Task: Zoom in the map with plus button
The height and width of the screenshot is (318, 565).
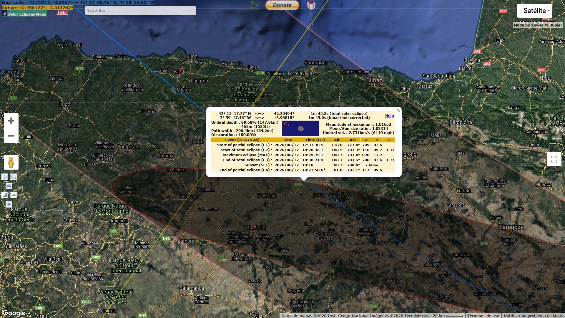Action: [x=11, y=121]
